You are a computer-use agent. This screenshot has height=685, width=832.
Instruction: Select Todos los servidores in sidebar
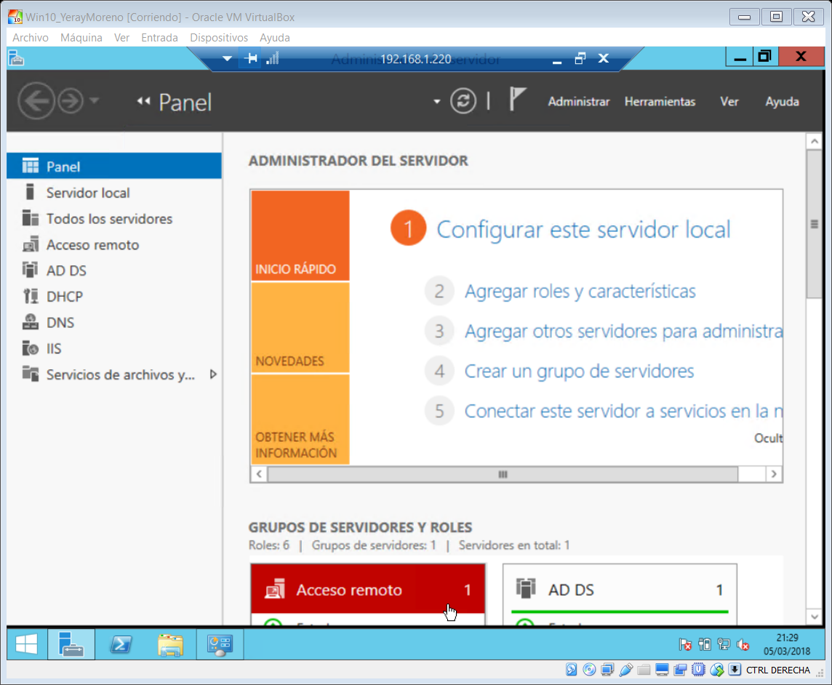point(114,218)
